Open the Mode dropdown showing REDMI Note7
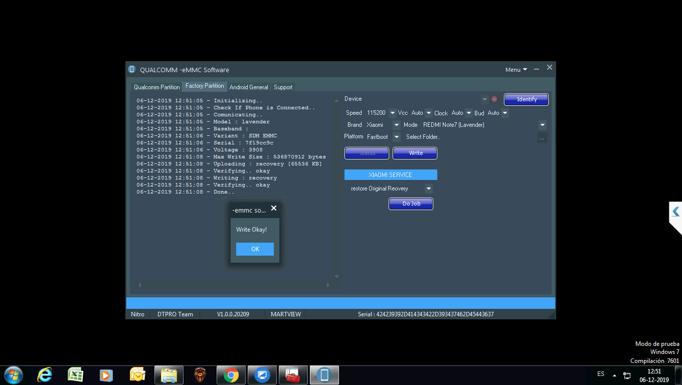The width and height of the screenshot is (682, 385). (x=543, y=125)
